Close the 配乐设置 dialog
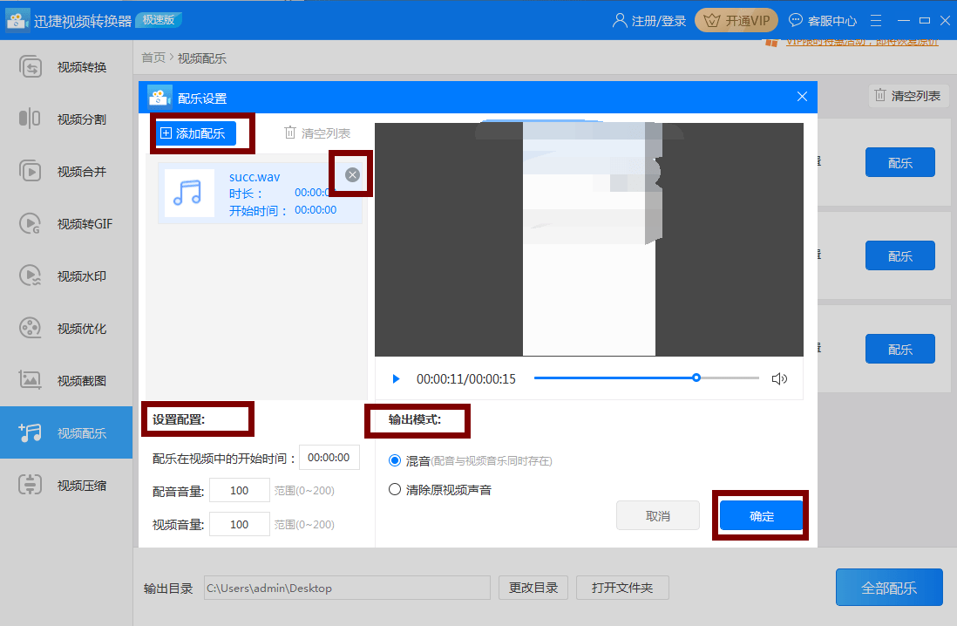Screen dimensions: 957x626 (x=802, y=97)
